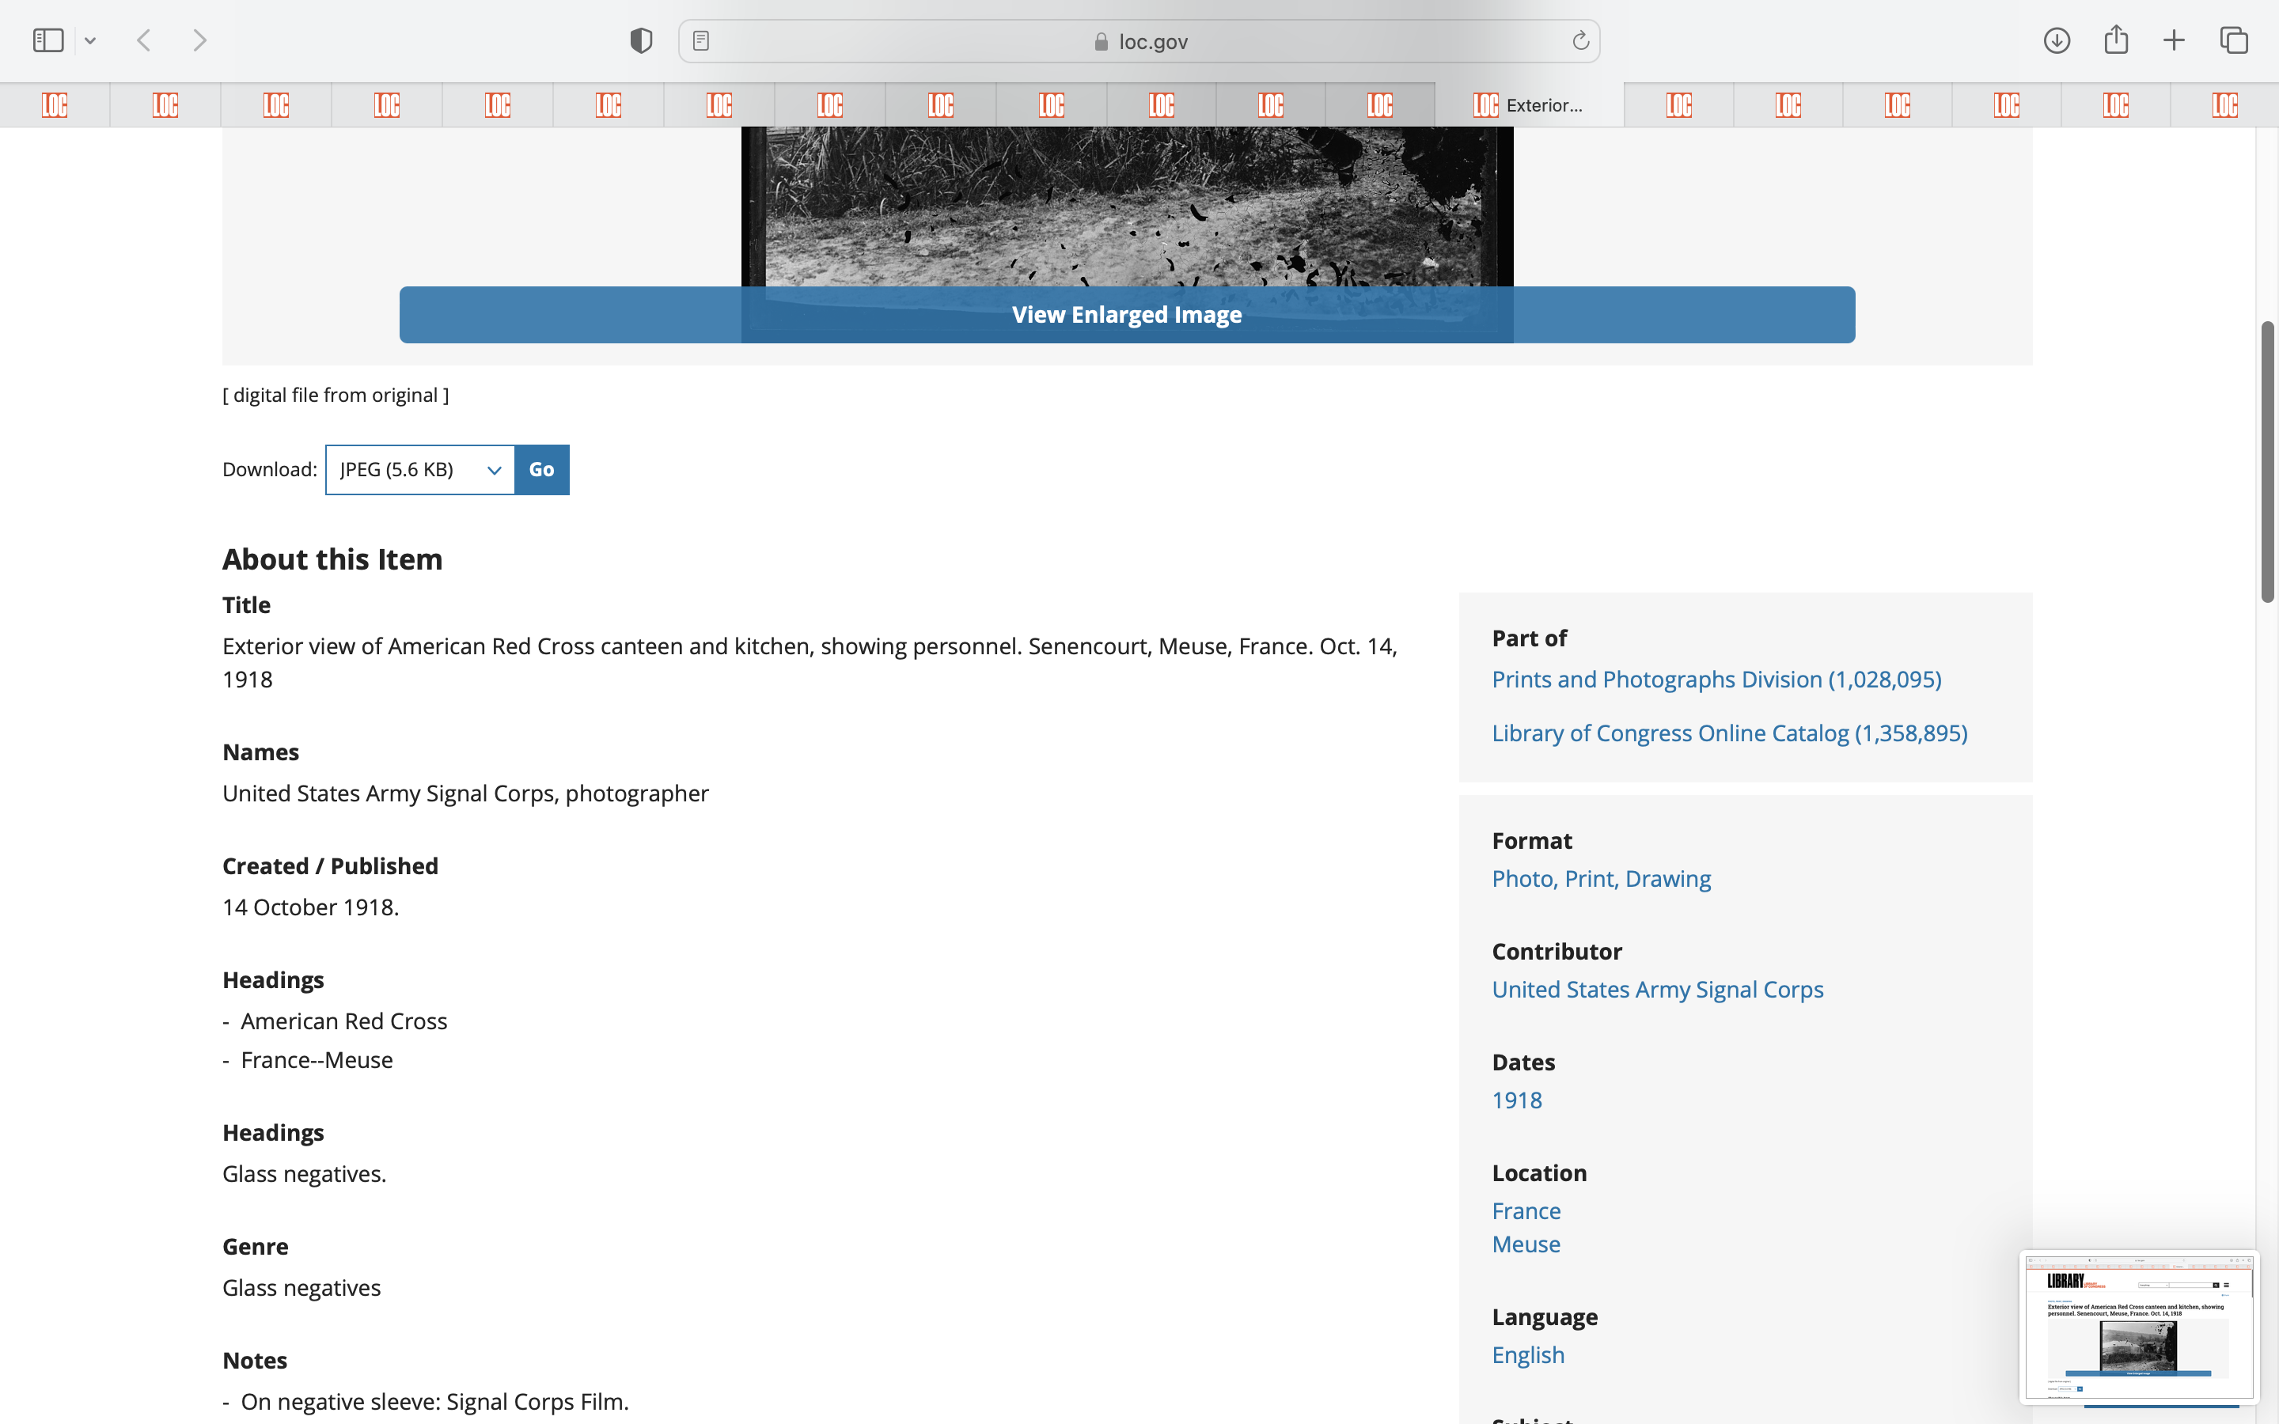The width and height of the screenshot is (2279, 1424).
Task: Show the downloads list icon
Action: coord(2056,40)
